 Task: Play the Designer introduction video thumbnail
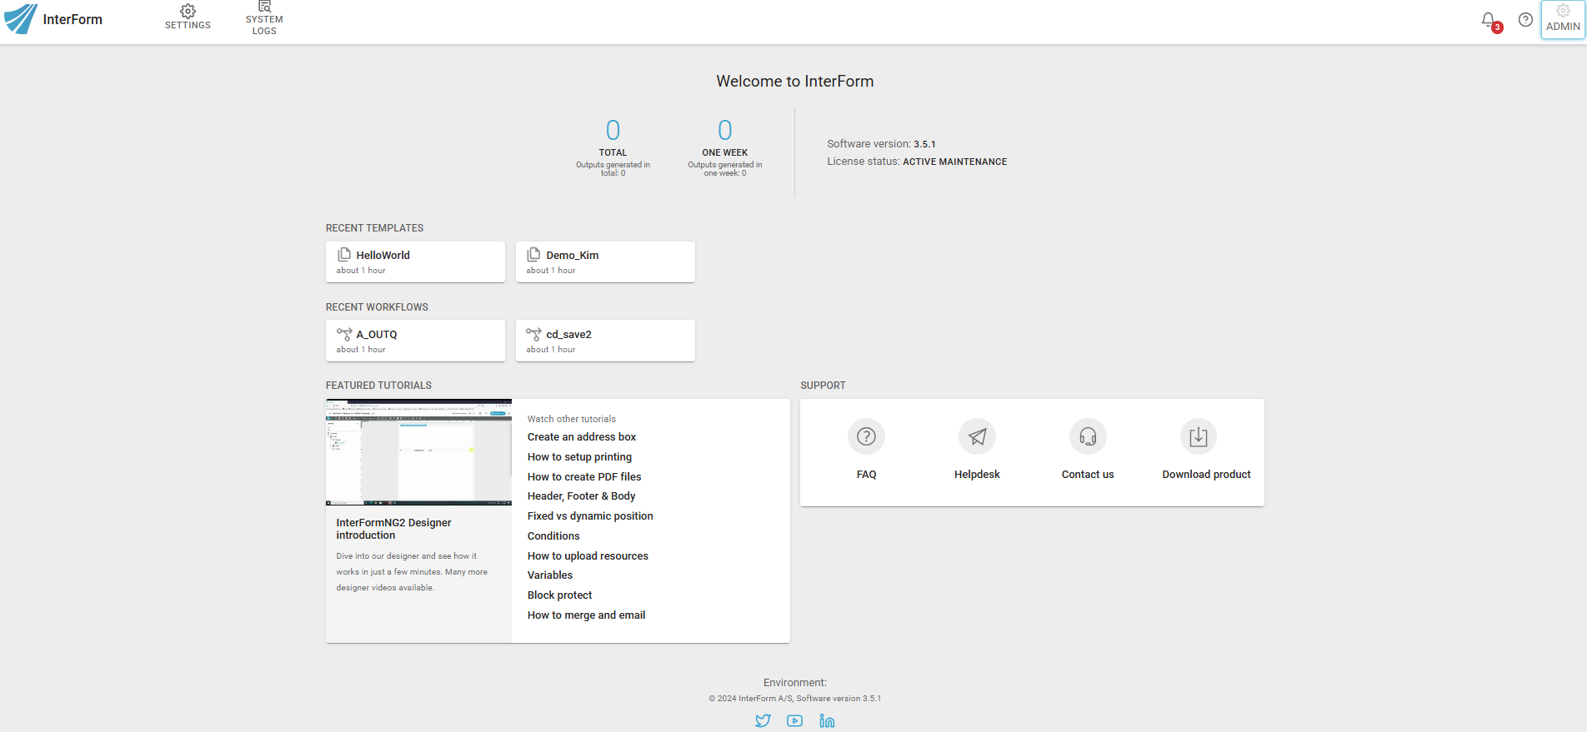[418, 452]
